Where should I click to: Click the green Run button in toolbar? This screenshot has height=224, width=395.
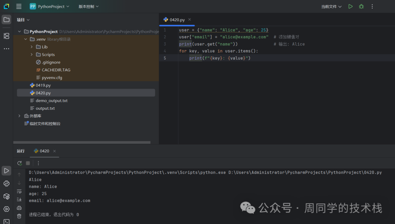point(350,7)
